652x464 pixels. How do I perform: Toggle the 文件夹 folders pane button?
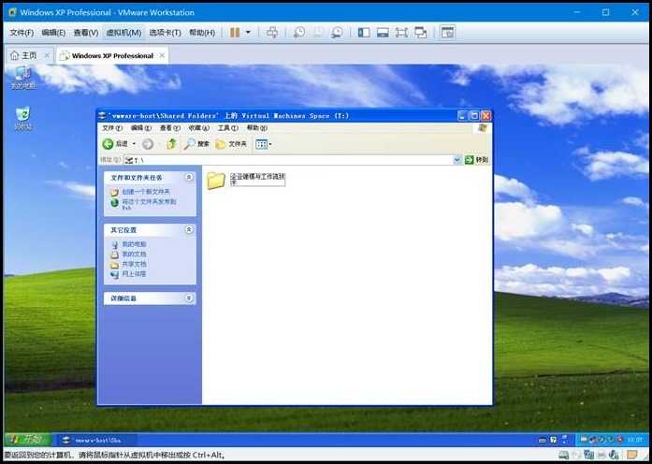[x=231, y=144]
